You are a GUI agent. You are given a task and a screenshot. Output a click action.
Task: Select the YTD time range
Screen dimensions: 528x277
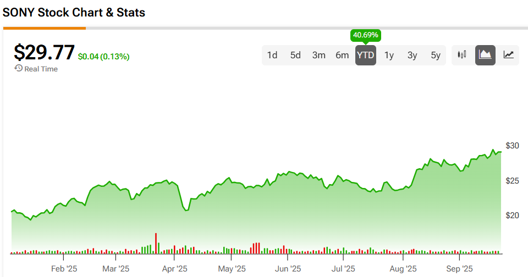[366, 55]
